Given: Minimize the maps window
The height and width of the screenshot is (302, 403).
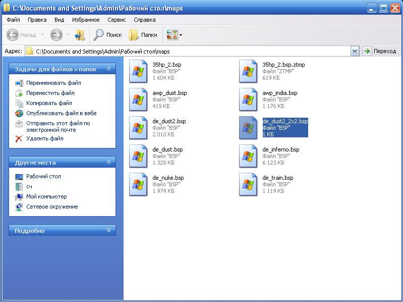Looking at the screenshot, I should point(372,8).
